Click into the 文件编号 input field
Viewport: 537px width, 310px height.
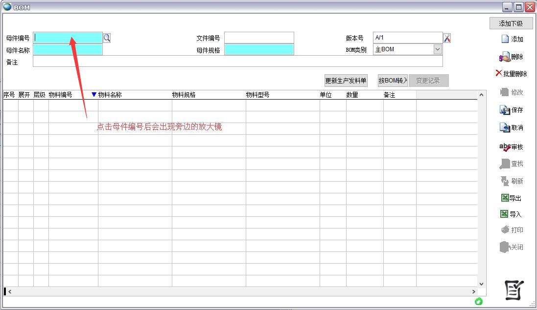259,38
